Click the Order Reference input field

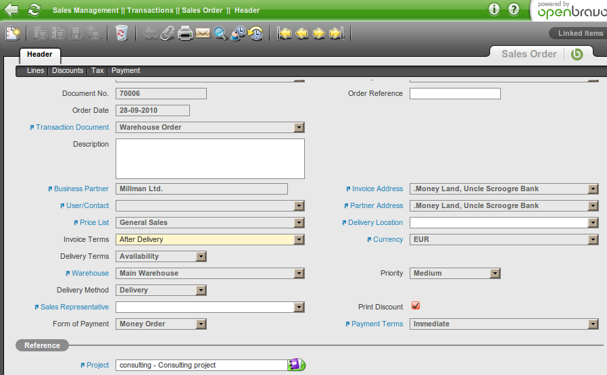tap(456, 94)
